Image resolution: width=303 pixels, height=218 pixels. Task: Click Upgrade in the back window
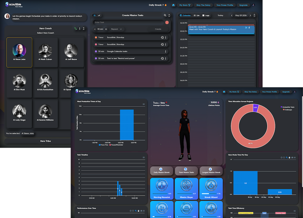click(243, 5)
